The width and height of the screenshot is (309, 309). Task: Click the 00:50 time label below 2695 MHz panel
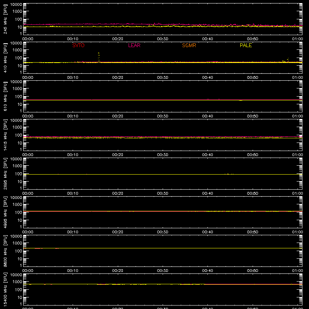[x=253, y=194]
